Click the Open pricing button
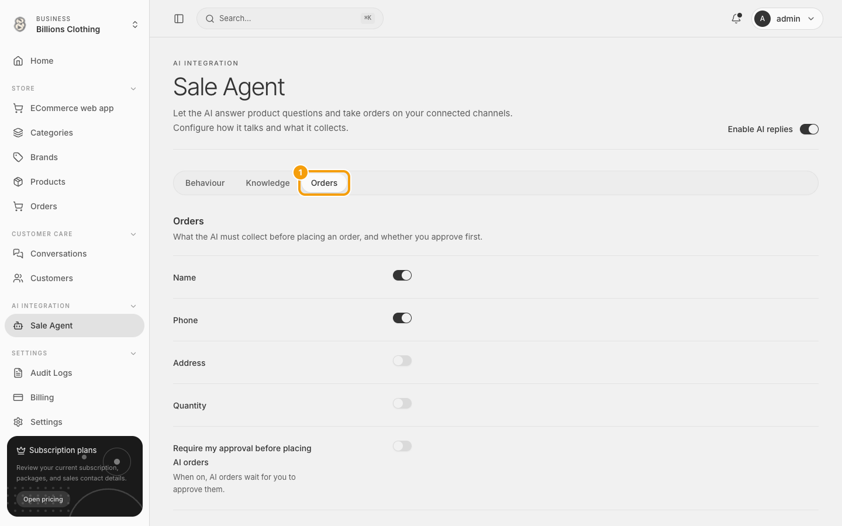 tap(43, 499)
